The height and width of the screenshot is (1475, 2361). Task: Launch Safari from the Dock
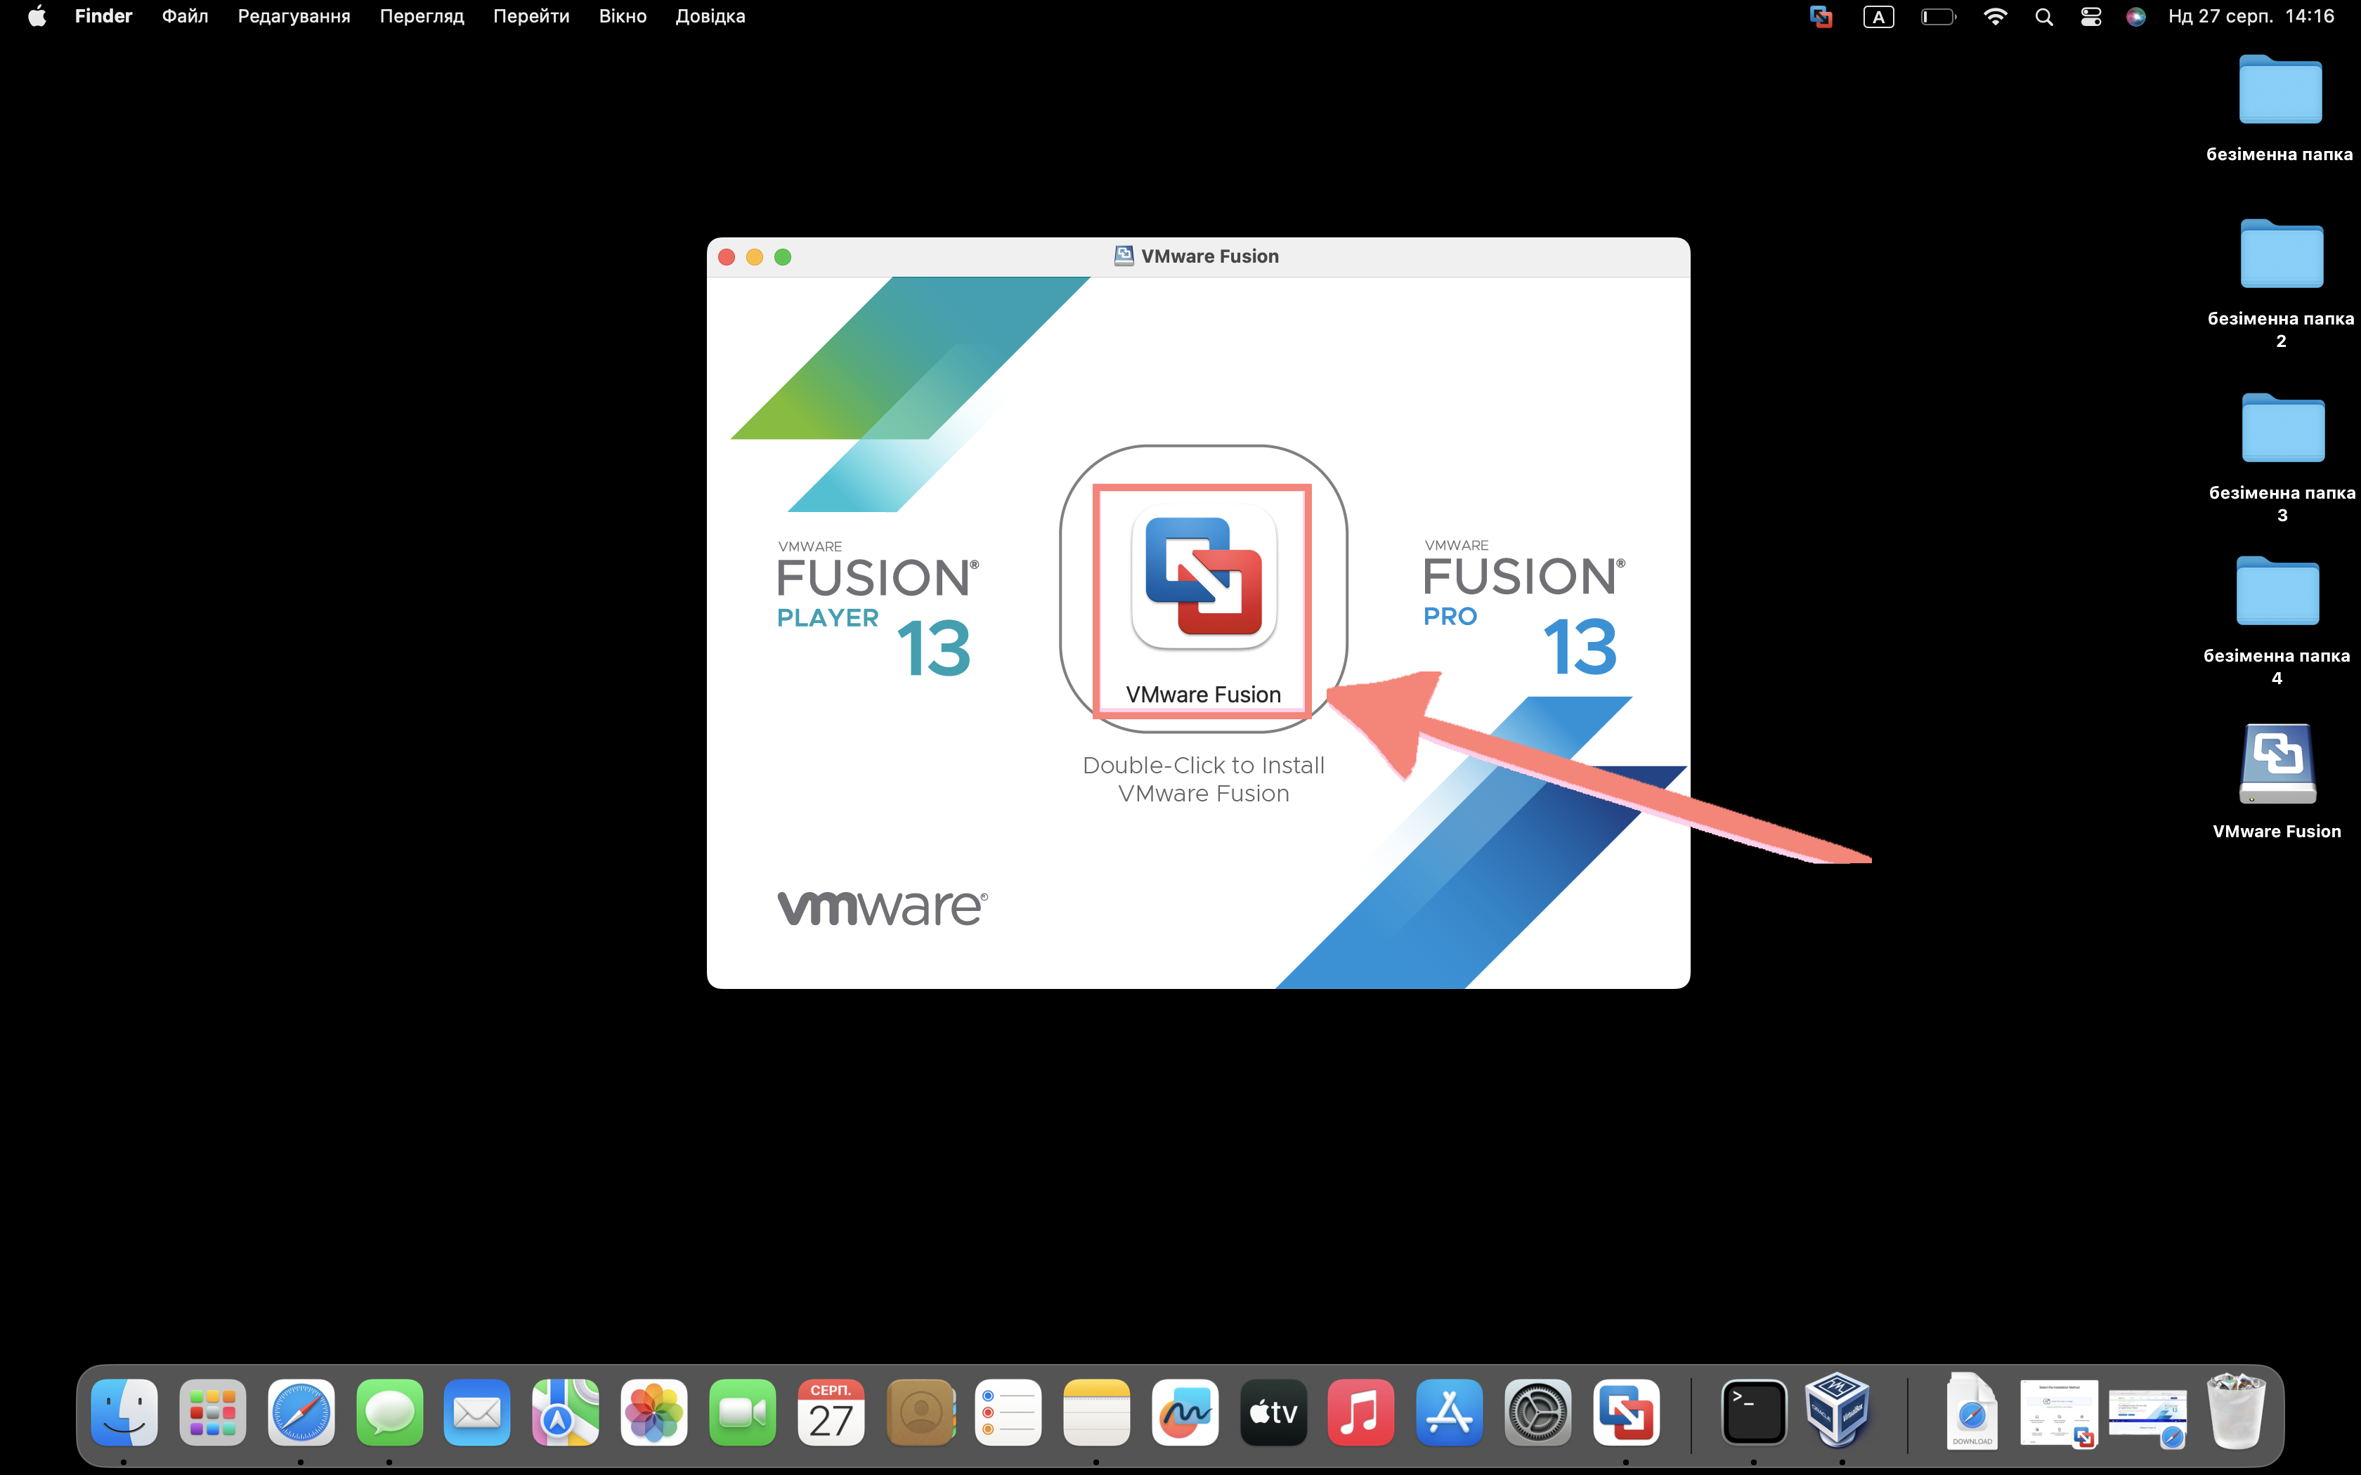(301, 1412)
